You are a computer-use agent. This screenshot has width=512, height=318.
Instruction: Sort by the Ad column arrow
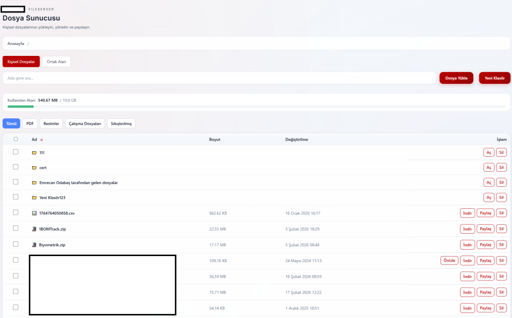[x=41, y=140]
